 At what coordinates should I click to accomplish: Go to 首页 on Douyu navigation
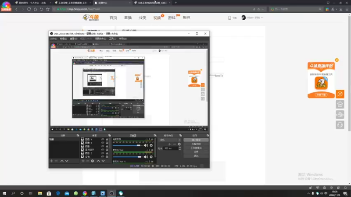point(113,18)
